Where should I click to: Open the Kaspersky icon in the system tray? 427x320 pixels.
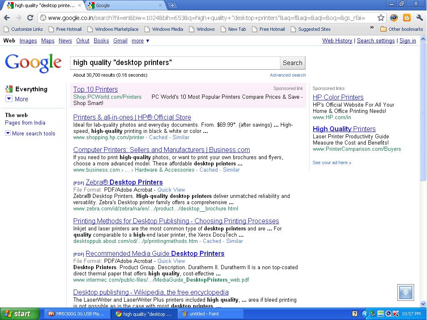[395, 314]
